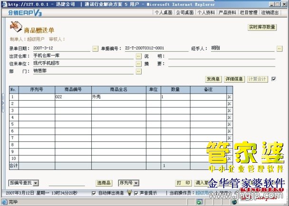Minimize the Internet Explorer window
289x206 pixels.
pyautogui.click(x=272, y=4)
